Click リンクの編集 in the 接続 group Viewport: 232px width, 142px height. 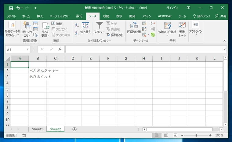pos(61,35)
